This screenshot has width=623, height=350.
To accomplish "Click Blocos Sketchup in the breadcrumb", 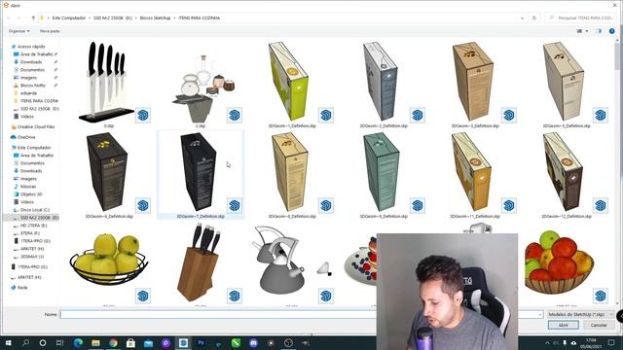I will 155,17.
